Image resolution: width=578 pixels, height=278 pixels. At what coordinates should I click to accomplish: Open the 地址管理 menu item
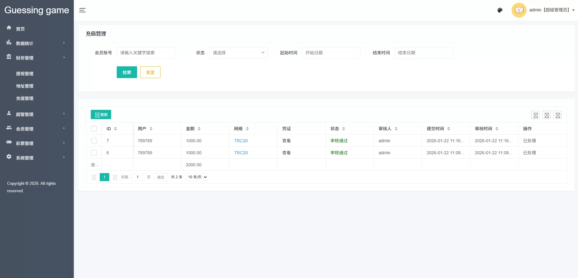(25, 86)
